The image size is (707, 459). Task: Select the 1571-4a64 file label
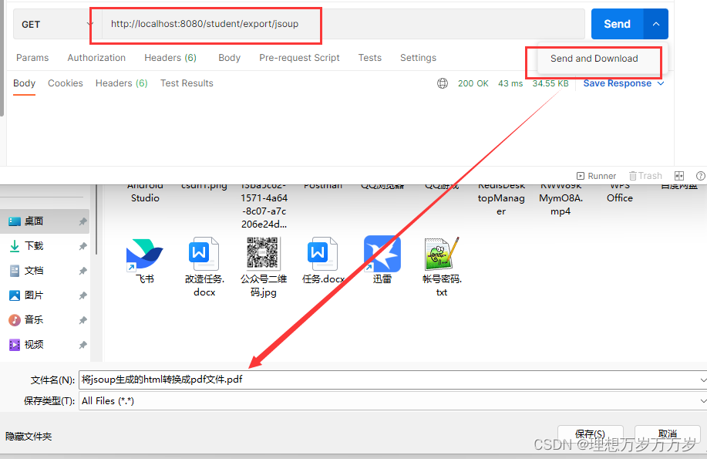pyautogui.click(x=264, y=205)
